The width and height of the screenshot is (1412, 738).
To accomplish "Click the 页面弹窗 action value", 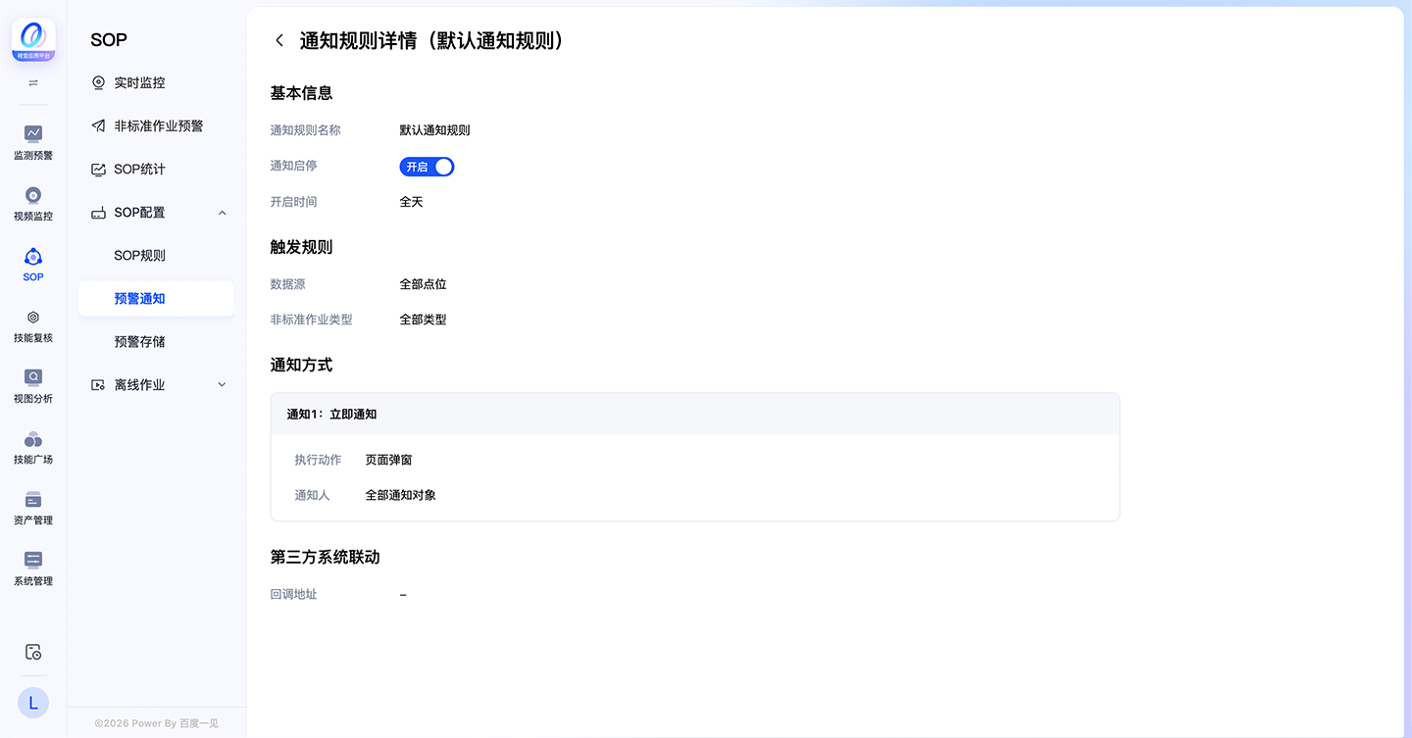I will (388, 460).
